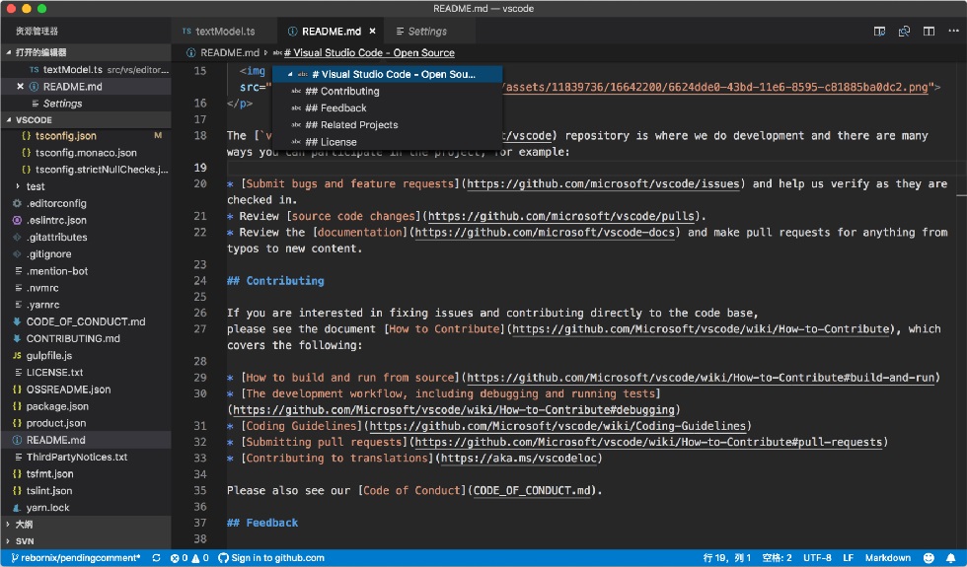The height and width of the screenshot is (567, 967).
Task: Select the ## License outline entry
Action: (x=387, y=142)
